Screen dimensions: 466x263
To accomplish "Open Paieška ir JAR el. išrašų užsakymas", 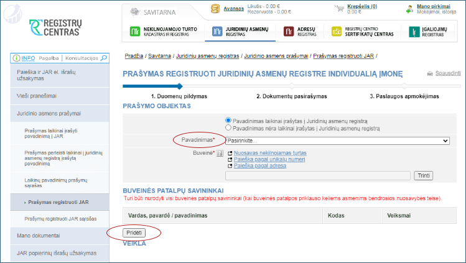I will pos(60,75).
